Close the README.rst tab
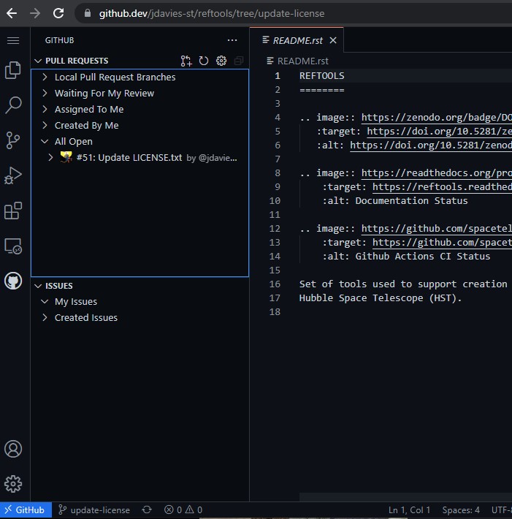Image resolution: width=512 pixels, height=519 pixels. click(x=333, y=40)
